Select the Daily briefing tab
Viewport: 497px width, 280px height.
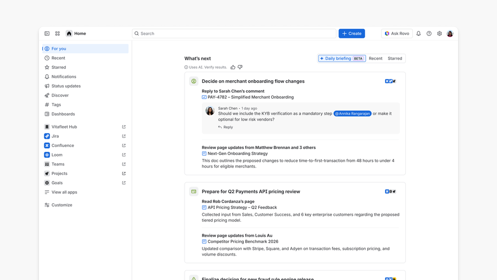342,58
